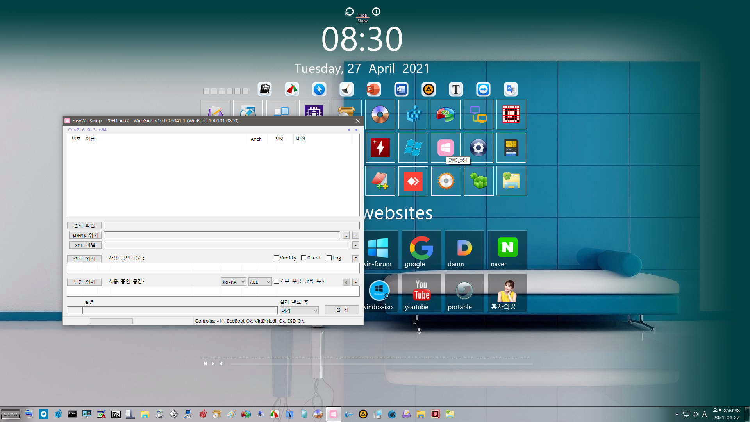The height and width of the screenshot is (422, 750).
Task: Enable the Verify checkbox
Action: (276, 258)
